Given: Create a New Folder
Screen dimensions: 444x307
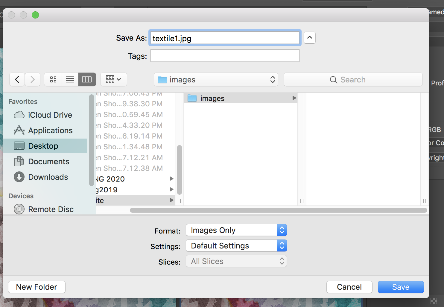Looking at the screenshot, I should tap(37, 287).
